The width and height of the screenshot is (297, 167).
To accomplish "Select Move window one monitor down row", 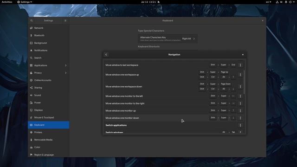I will 174,118.
